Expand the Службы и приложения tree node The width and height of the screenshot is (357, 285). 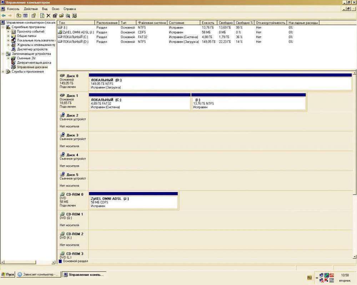click(3, 72)
